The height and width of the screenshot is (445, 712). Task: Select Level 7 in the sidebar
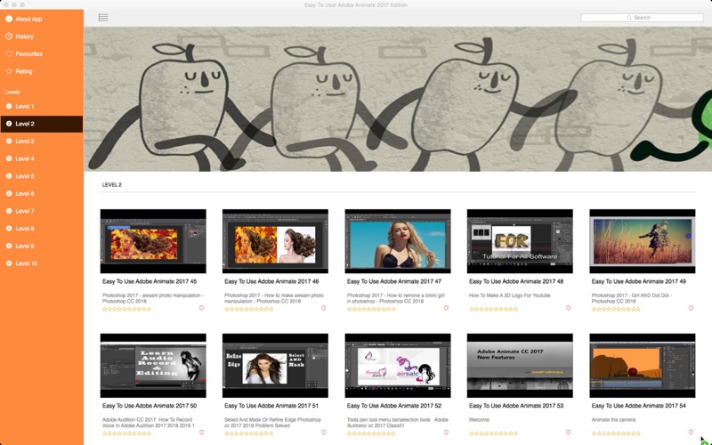pyautogui.click(x=41, y=211)
